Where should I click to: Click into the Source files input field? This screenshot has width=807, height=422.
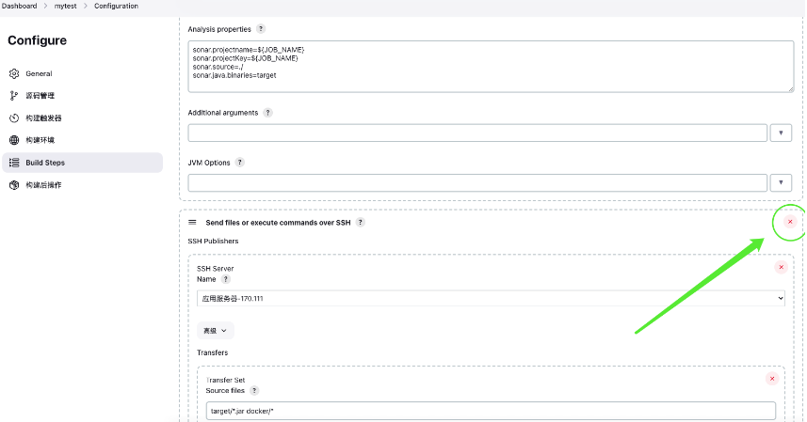tap(491, 411)
